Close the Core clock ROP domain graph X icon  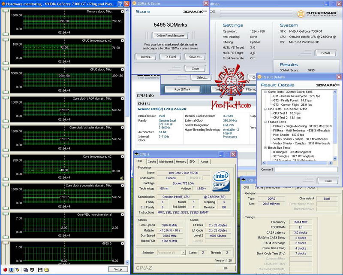pyautogui.click(x=122, y=98)
